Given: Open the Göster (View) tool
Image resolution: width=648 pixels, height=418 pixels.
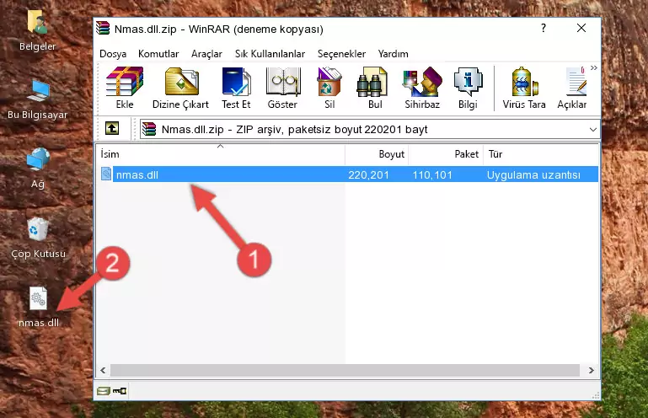Looking at the screenshot, I should click(282, 88).
